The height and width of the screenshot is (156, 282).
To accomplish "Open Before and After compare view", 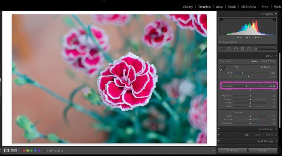I will pyautogui.click(x=14, y=150).
